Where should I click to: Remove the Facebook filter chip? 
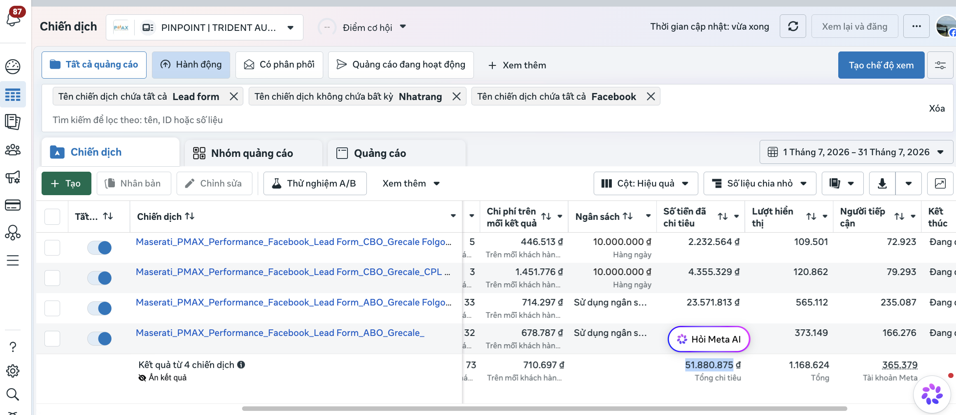pos(651,96)
